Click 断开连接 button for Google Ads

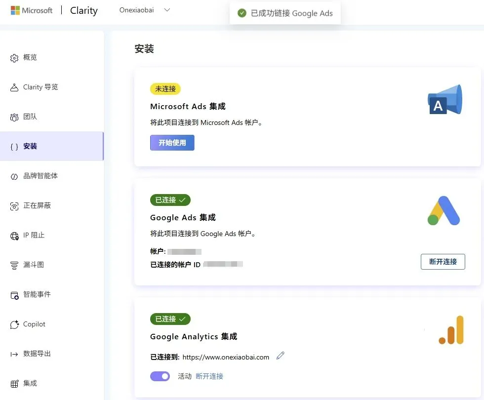point(443,262)
